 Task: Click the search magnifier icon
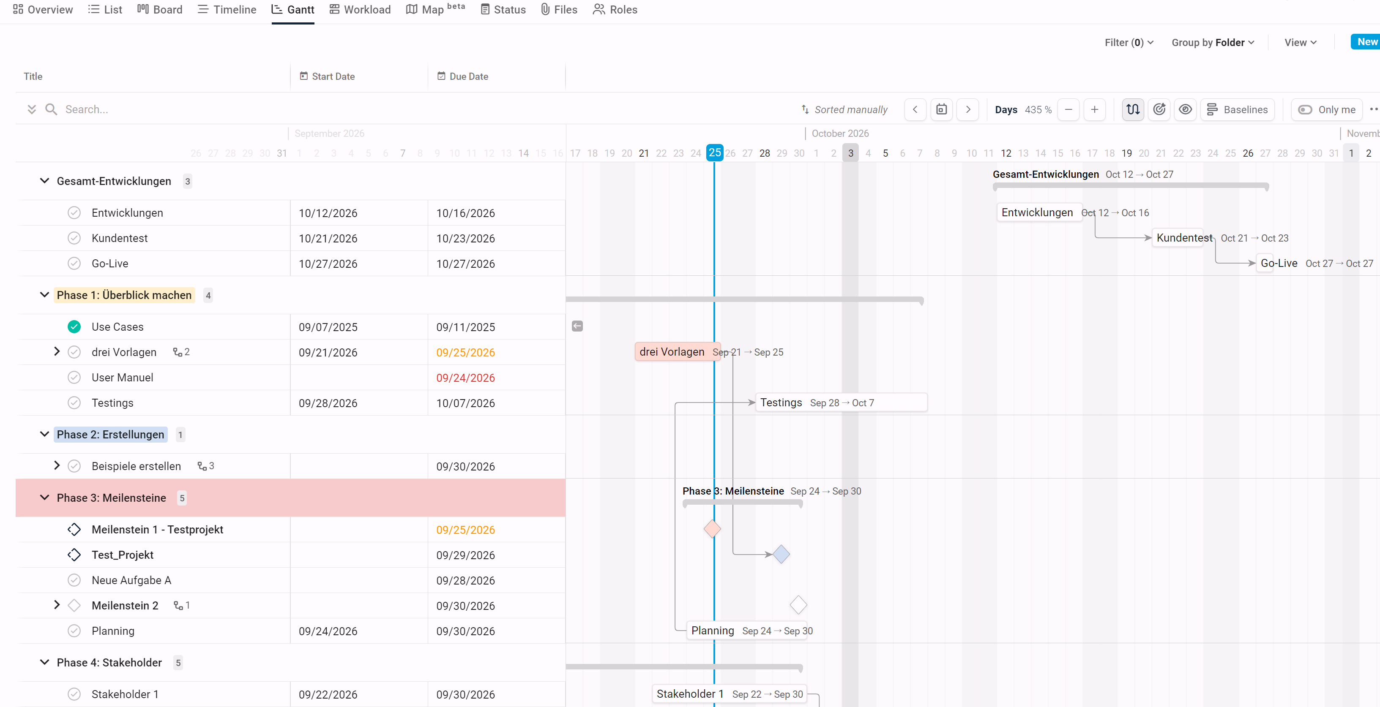tap(51, 110)
